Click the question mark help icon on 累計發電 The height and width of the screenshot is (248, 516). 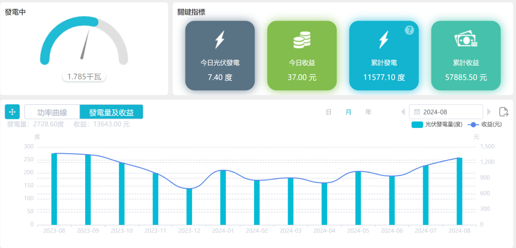[409, 30]
